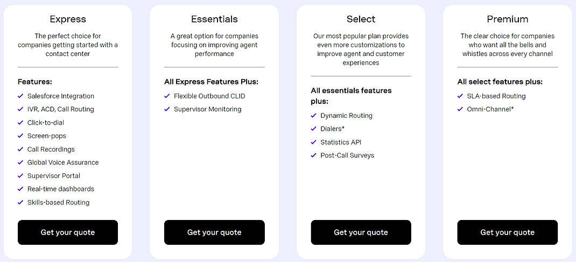Click the checkmark next to Click-to-dial

(x=20, y=123)
